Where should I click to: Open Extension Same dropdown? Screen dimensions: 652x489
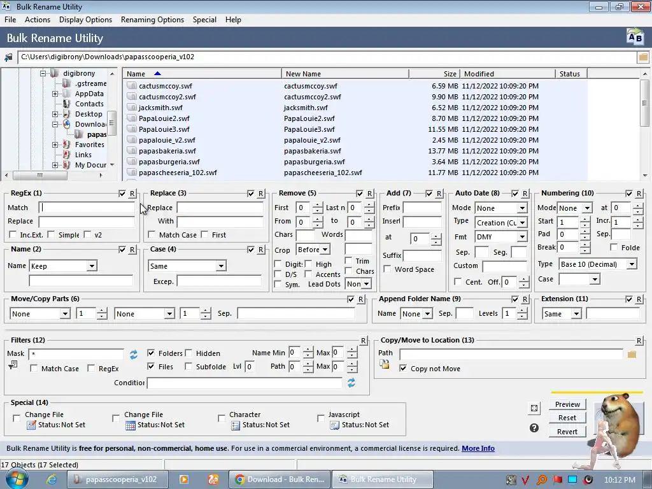click(x=576, y=314)
